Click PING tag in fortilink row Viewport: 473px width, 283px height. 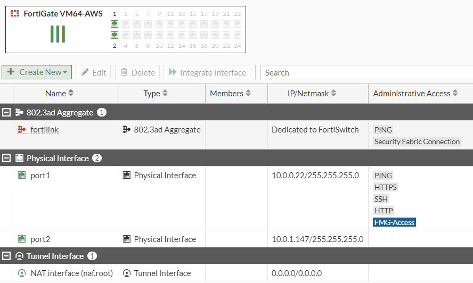tap(383, 130)
